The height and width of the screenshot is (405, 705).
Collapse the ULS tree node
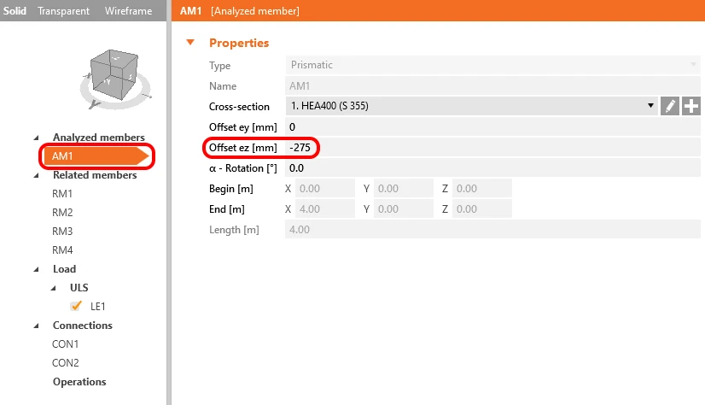point(54,288)
